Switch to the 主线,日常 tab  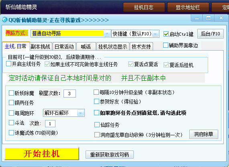(16, 46)
